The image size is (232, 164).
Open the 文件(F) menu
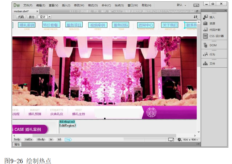click(28, 5)
